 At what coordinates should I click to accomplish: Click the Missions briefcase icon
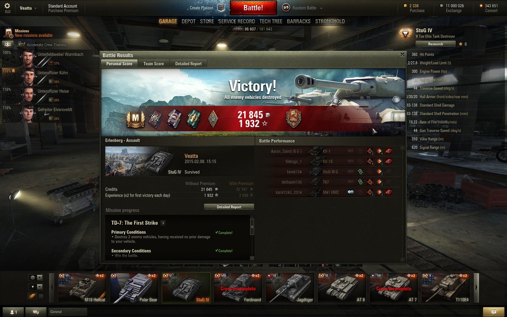click(8, 33)
